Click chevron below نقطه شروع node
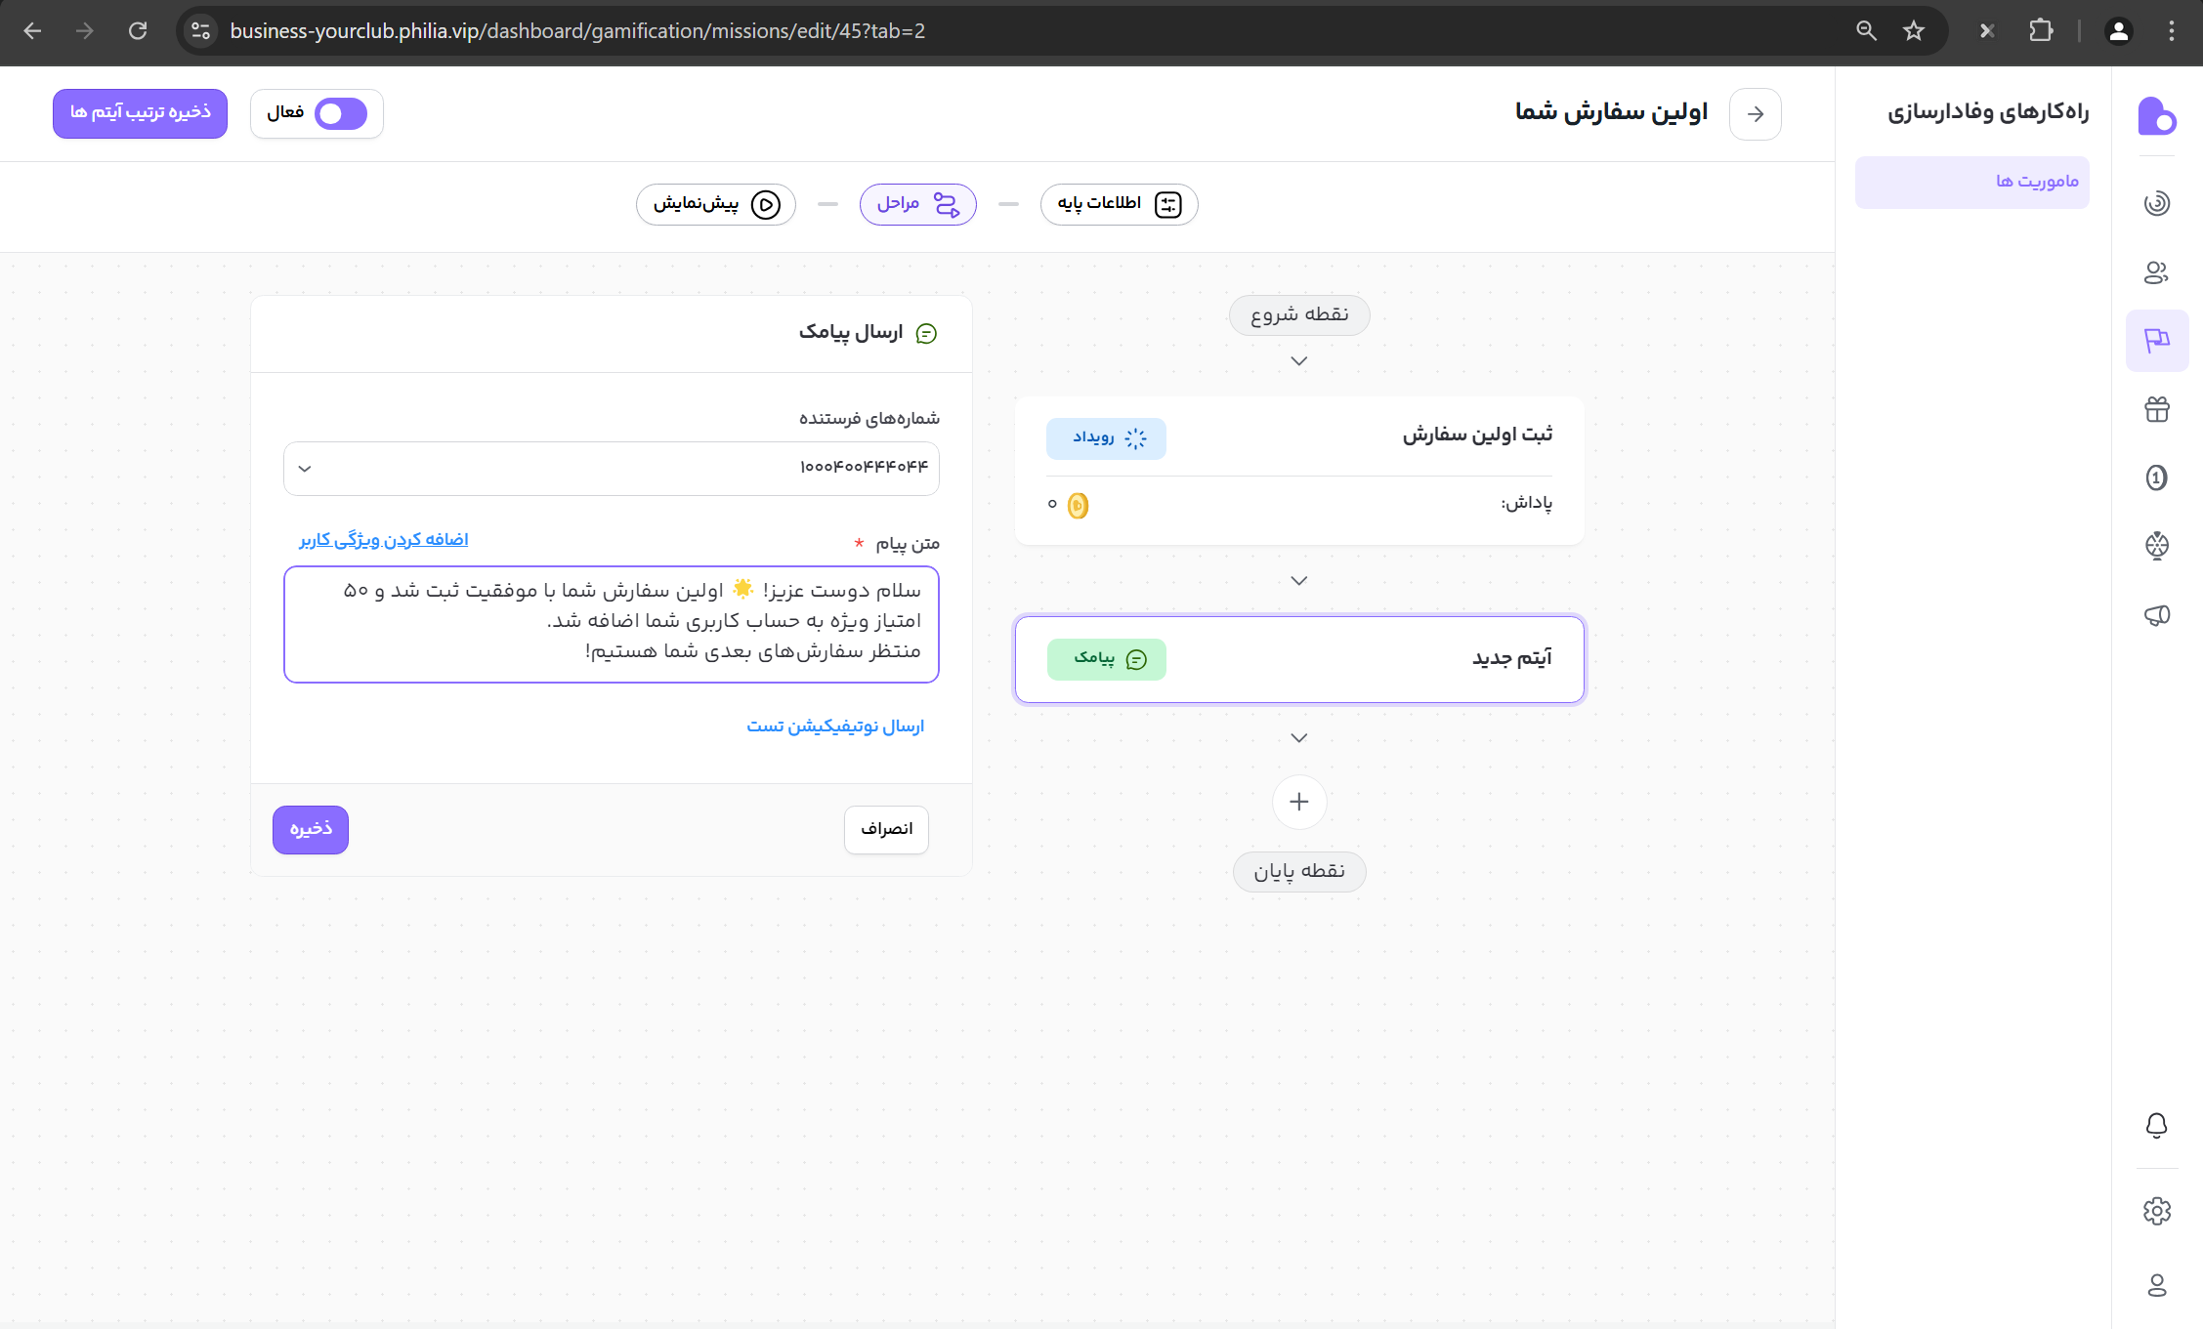Image resolution: width=2203 pixels, height=1329 pixels. click(1298, 361)
